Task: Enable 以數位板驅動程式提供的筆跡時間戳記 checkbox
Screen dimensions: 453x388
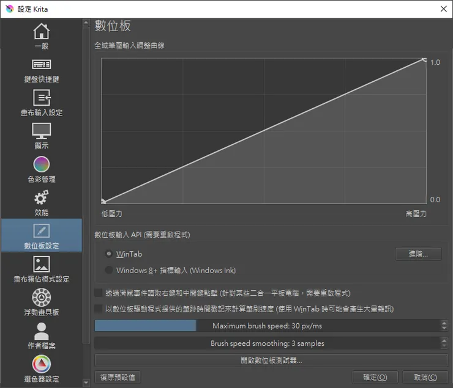Action: [x=99, y=309]
